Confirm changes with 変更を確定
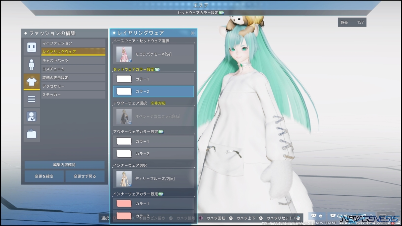 pyautogui.click(x=44, y=176)
